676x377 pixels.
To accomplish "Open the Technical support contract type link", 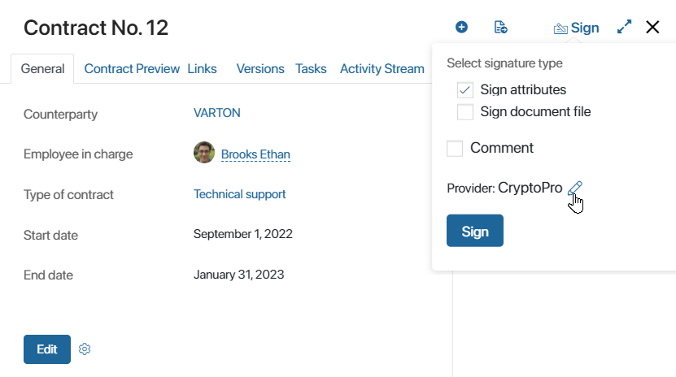I will (240, 194).
